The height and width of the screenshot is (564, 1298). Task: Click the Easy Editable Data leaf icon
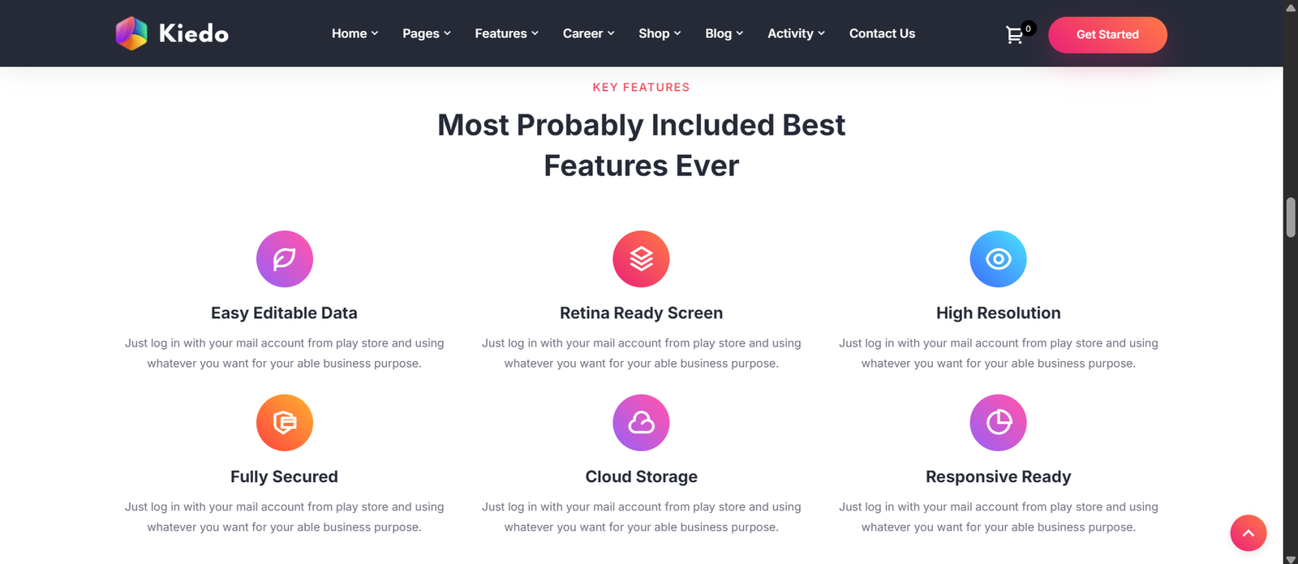point(284,259)
